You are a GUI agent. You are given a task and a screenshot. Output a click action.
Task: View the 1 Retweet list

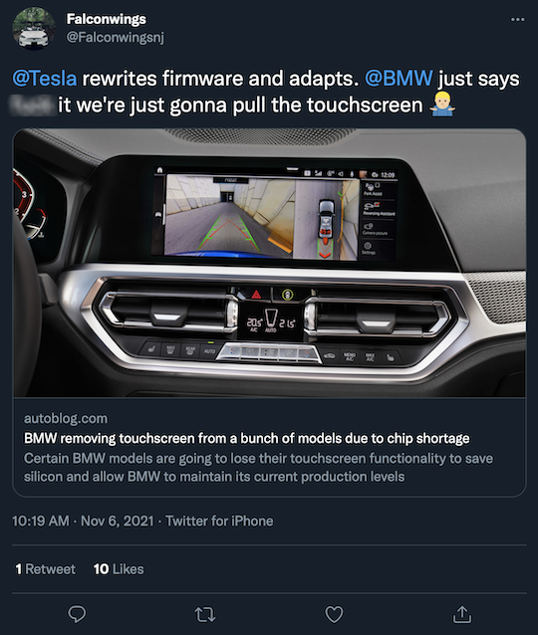point(46,569)
